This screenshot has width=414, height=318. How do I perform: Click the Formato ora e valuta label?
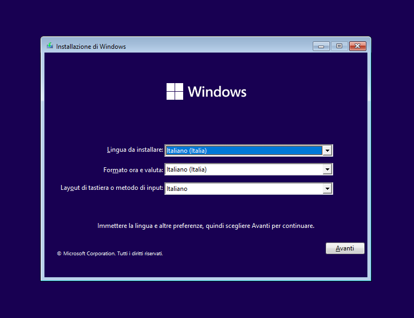pyautogui.click(x=133, y=170)
